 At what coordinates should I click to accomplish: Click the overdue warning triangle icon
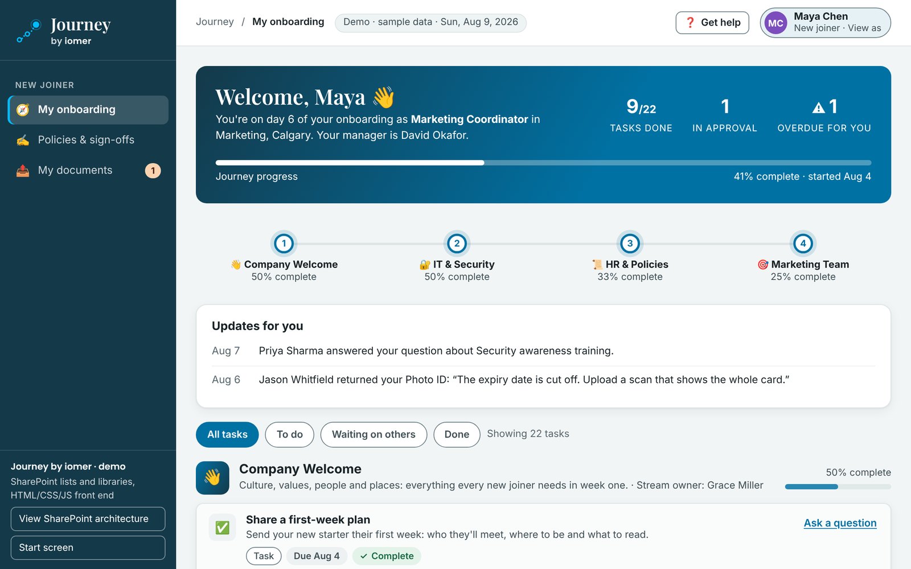point(818,107)
